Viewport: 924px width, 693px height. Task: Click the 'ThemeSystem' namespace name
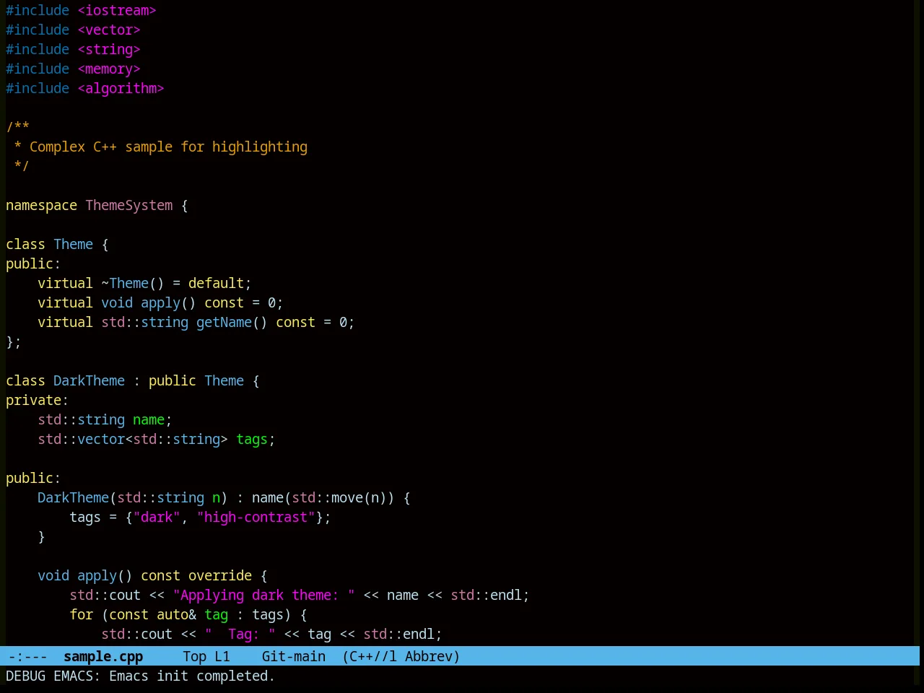129,205
